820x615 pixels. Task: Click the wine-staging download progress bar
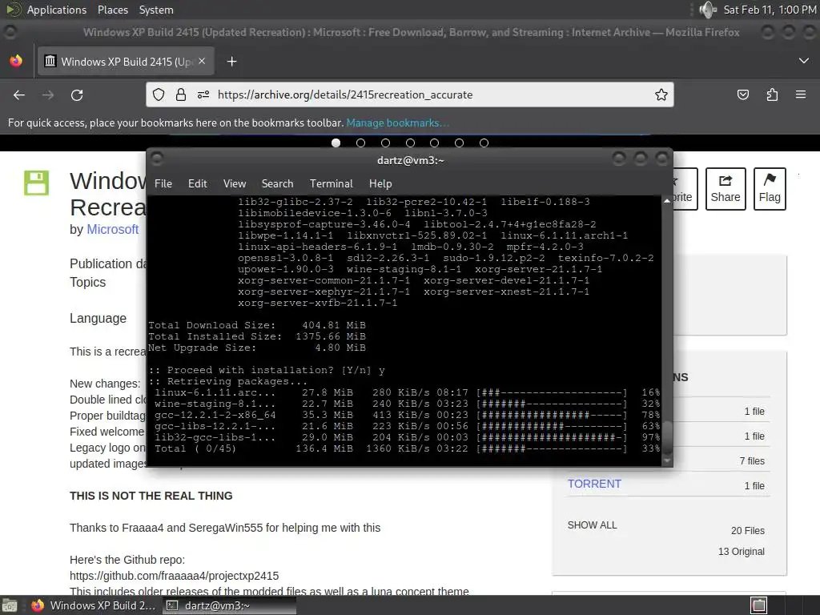pyautogui.click(x=551, y=404)
